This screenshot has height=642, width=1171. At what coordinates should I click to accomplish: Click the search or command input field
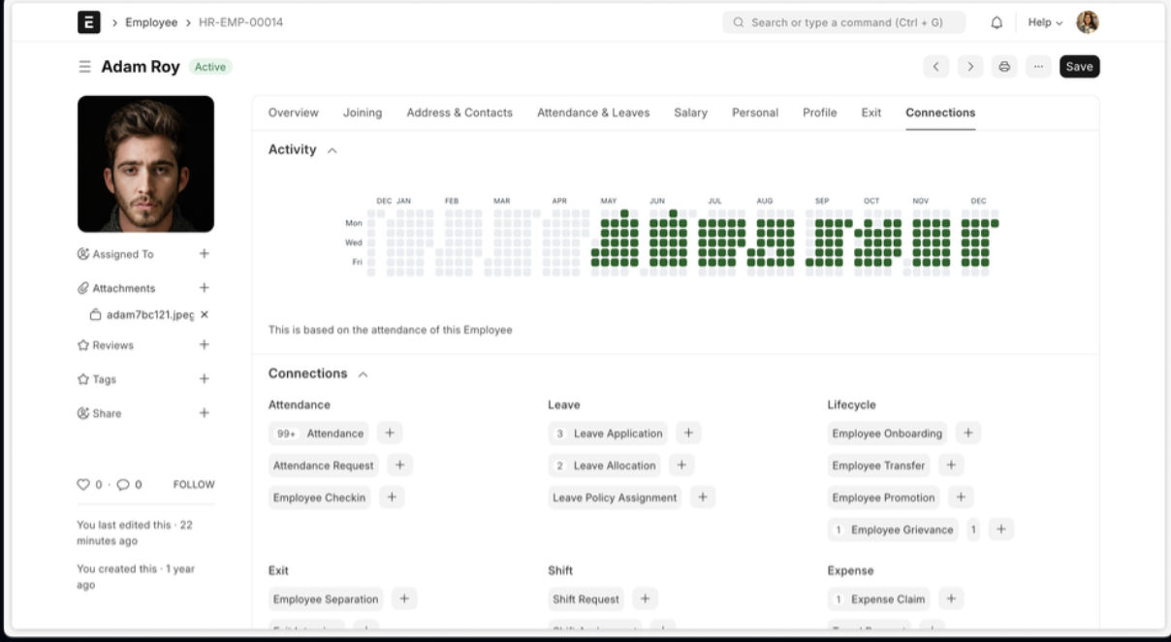(843, 22)
